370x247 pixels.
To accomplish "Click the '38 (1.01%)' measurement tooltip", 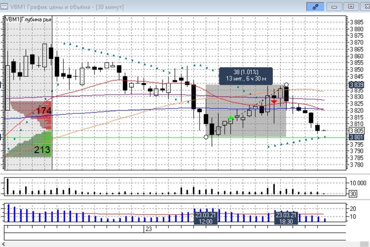I will pyautogui.click(x=246, y=76).
